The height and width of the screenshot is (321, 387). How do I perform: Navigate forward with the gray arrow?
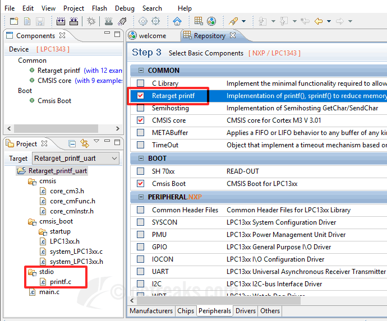pos(340,21)
